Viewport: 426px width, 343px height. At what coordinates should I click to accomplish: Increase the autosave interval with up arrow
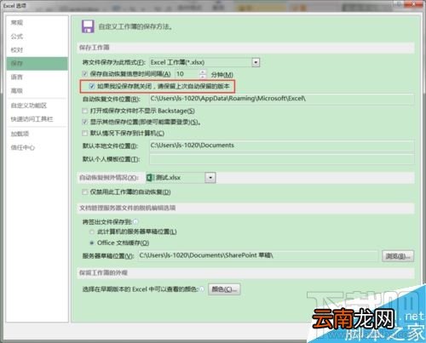click(x=203, y=71)
